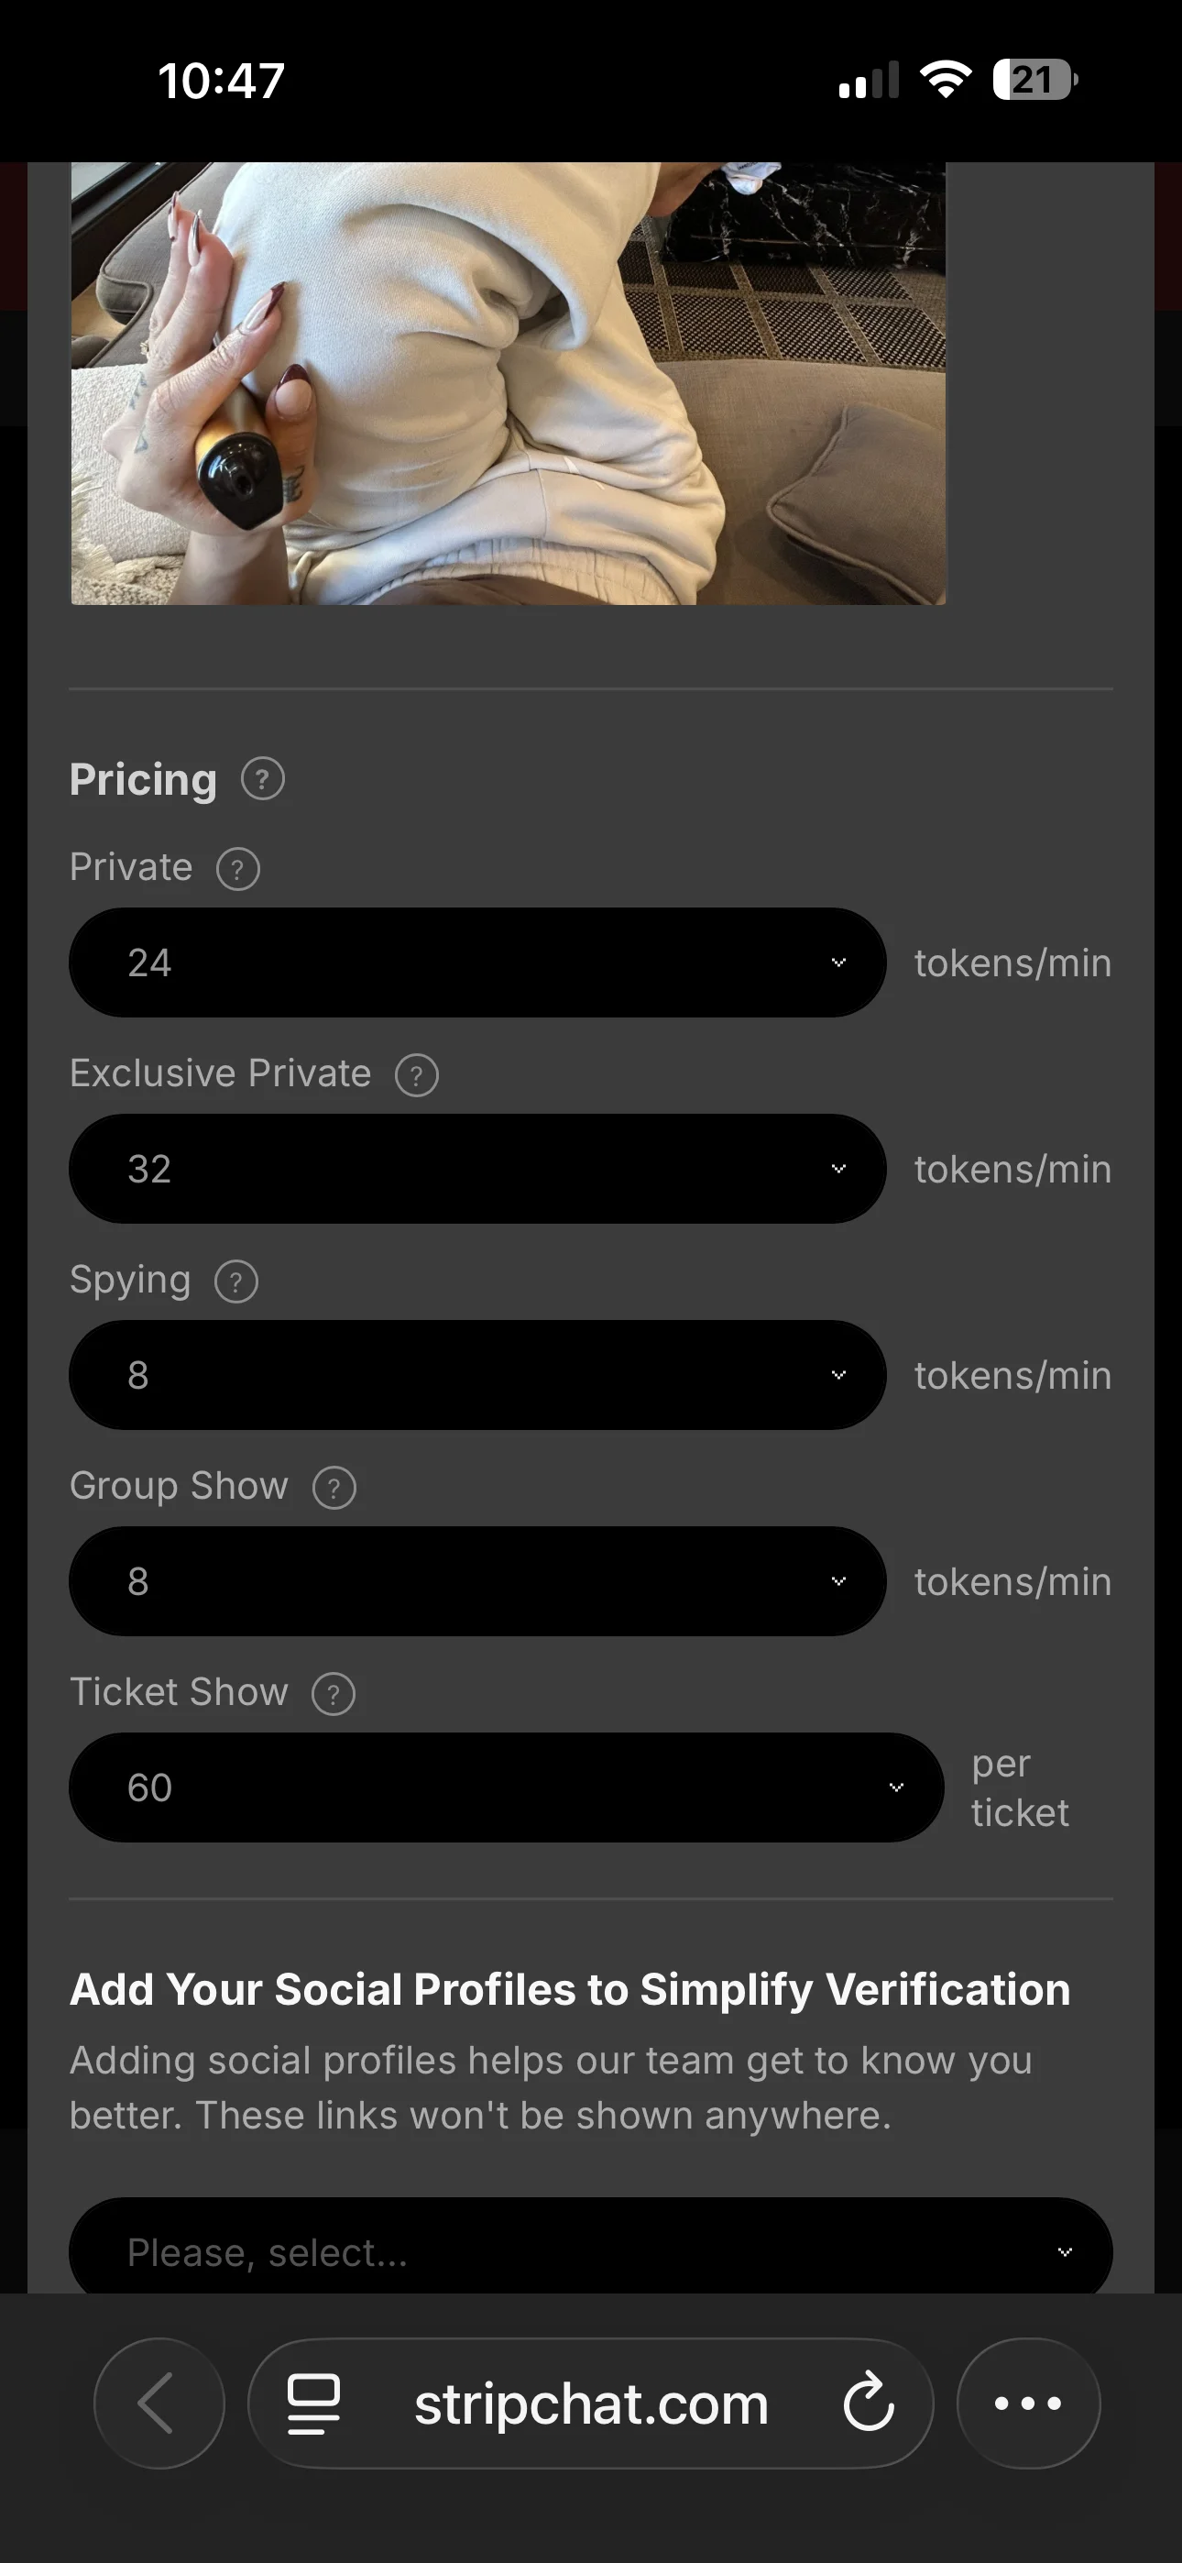Screen dimensions: 1182x2563
Task: Open the Pricing help question mark
Action: (263, 779)
